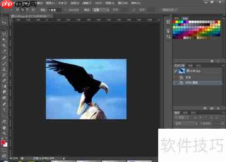The image size is (226, 162).
Task: Select the Blur tool
Action: 4,92
